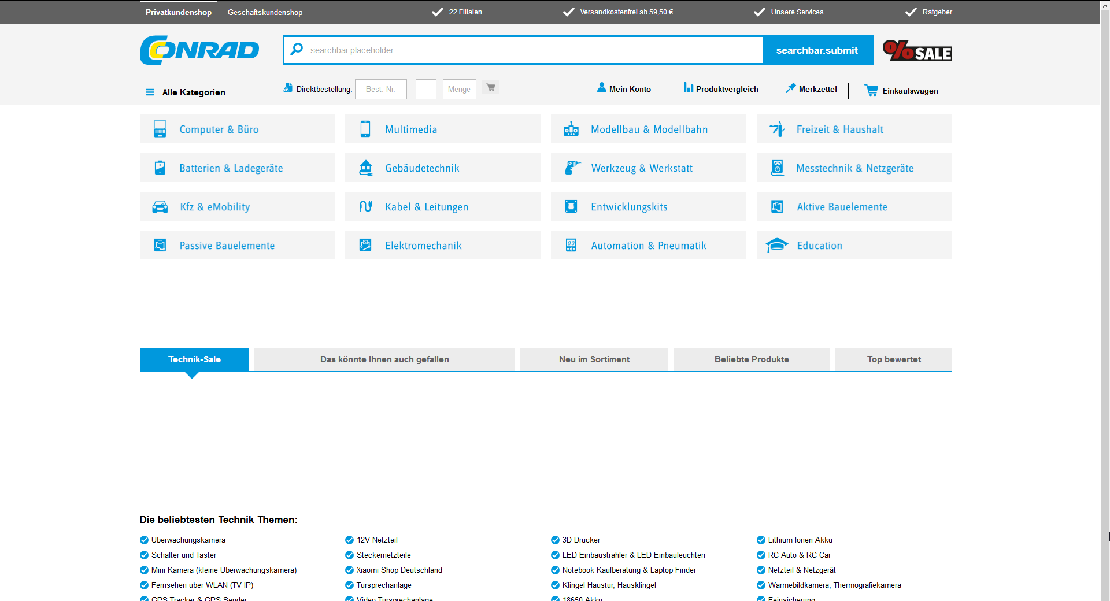The image size is (1110, 601).
Task: Click the Automation & Pneumatik icon
Action: point(571,245)
